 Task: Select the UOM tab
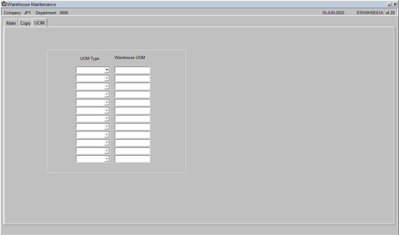point(40,23)
